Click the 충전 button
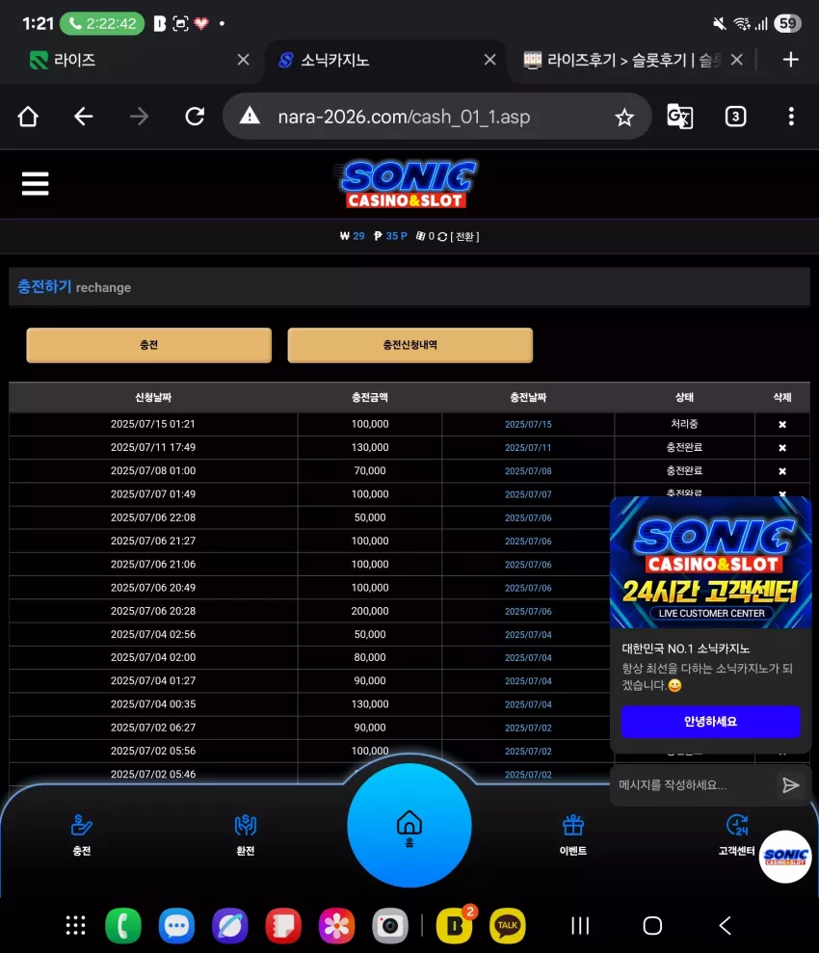The image size is (819, 953). [x=148, y=345]
